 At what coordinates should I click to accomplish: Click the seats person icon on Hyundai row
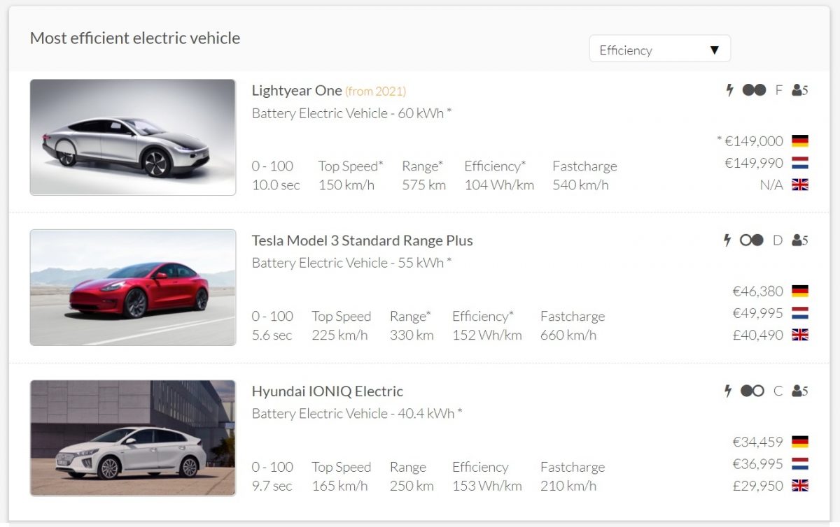click(x=797, y=391)
